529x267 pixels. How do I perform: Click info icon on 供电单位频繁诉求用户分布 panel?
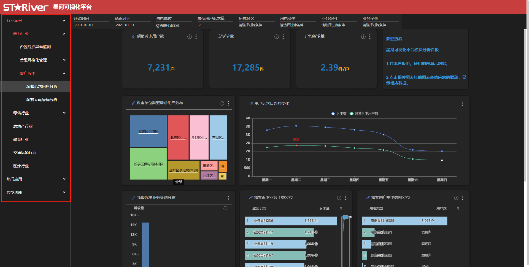222,103
